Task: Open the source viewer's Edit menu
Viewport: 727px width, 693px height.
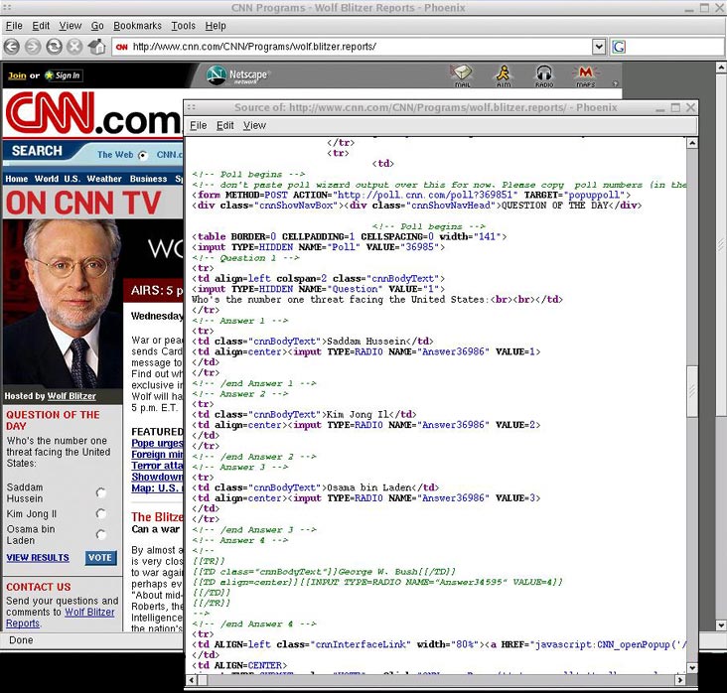Action: pyautogui.click(x=225, y=125)
